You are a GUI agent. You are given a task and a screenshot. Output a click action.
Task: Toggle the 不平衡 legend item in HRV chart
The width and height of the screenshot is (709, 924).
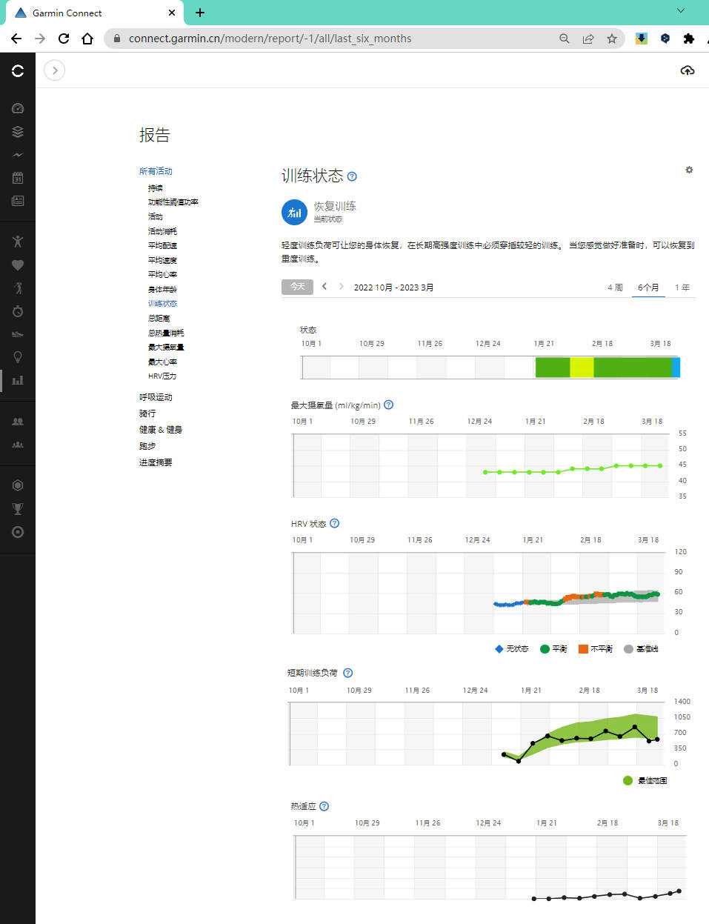click(596, 649)
